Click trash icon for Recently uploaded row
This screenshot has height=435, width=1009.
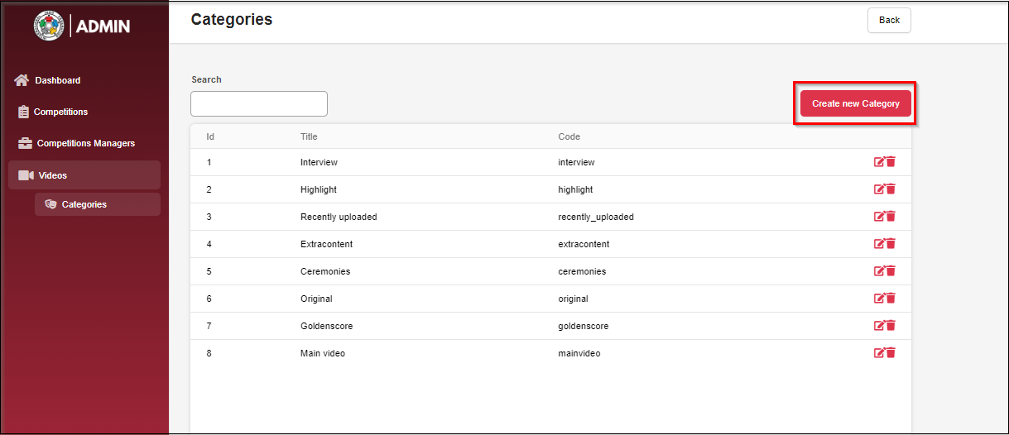pyautogui.click(x=891, y=217)
